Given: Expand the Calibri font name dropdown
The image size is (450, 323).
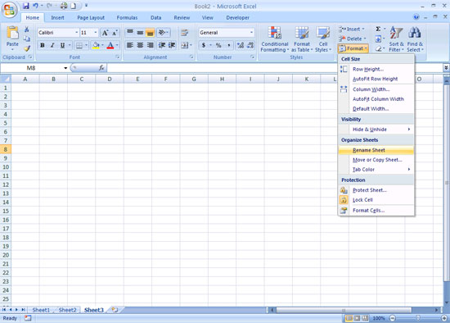Looking at the screenshot, I should click(x=77, y=33).
